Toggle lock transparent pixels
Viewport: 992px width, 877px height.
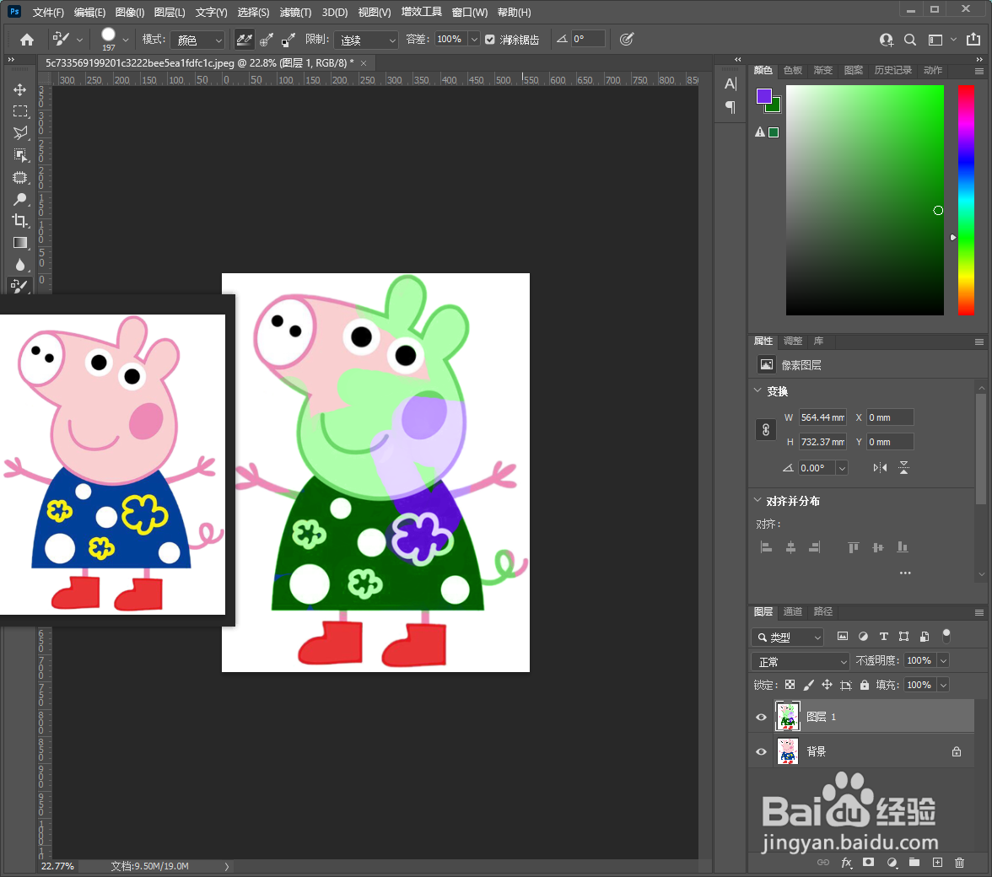(790, 685)
